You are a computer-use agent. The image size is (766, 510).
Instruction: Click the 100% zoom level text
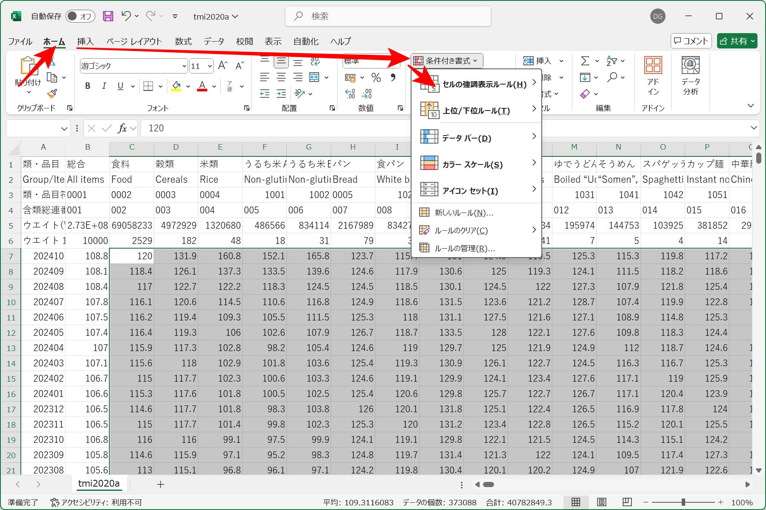[743, 502]
